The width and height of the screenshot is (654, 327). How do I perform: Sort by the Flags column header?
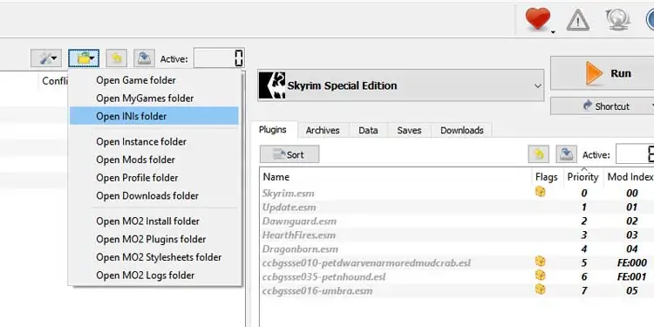point(547,177)
